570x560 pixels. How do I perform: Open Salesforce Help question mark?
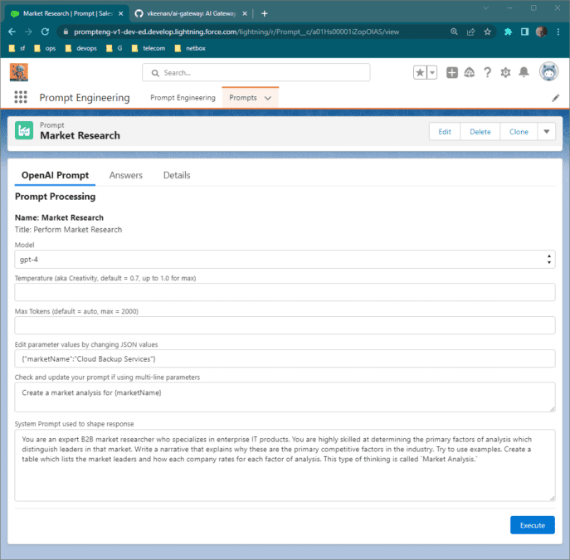488,73
